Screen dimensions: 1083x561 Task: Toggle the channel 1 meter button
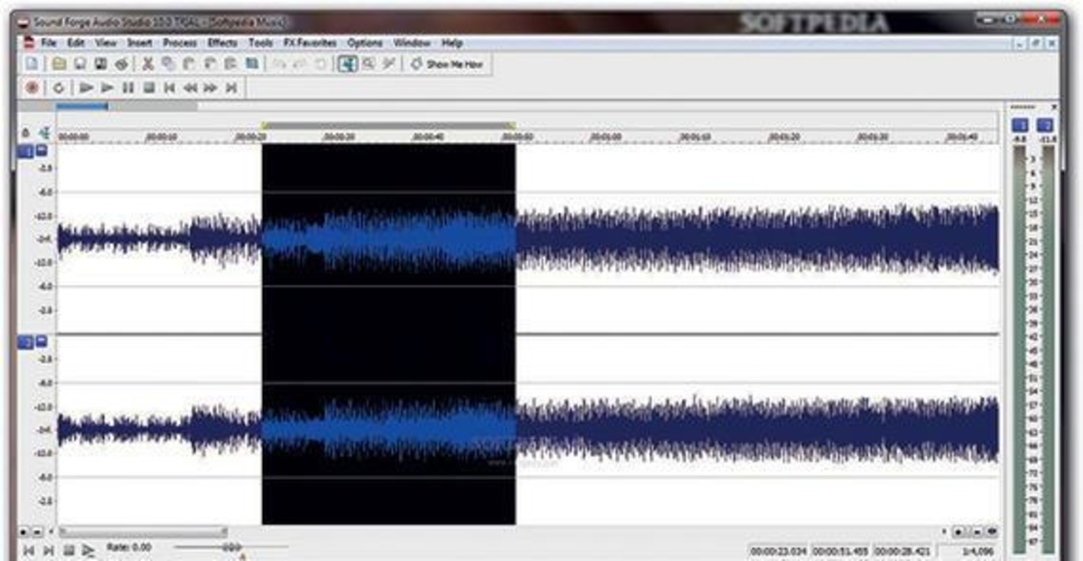coord(1020,125)
